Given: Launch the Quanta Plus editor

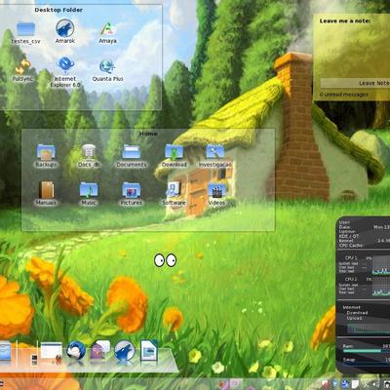Looking at the screenshot, I should coord(107,70).
